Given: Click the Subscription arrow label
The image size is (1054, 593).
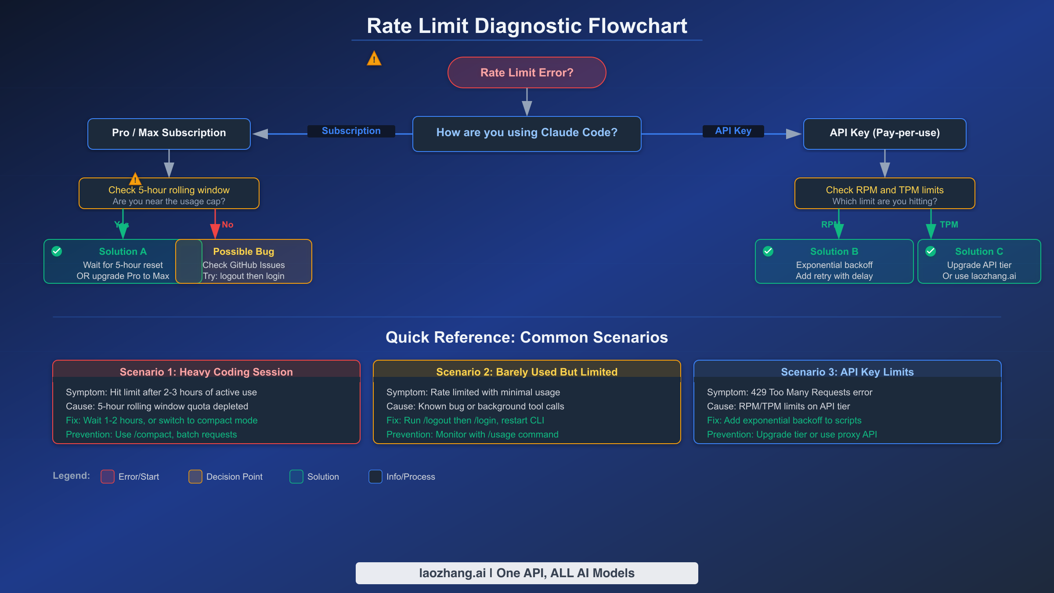Looking at the screenshot, I should (x=351, y=130).
